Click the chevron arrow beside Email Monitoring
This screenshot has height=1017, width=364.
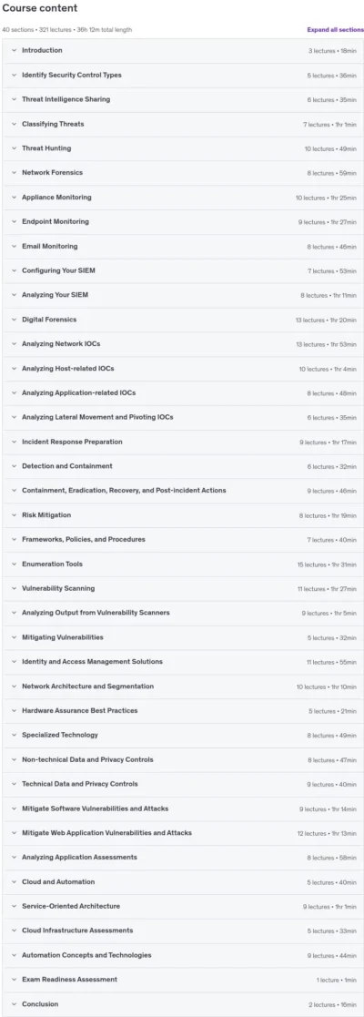[14, 247]
